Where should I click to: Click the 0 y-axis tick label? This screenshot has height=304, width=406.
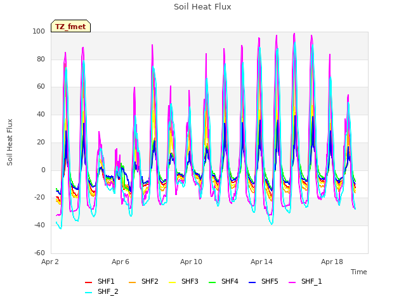click(x=43, y=170)
